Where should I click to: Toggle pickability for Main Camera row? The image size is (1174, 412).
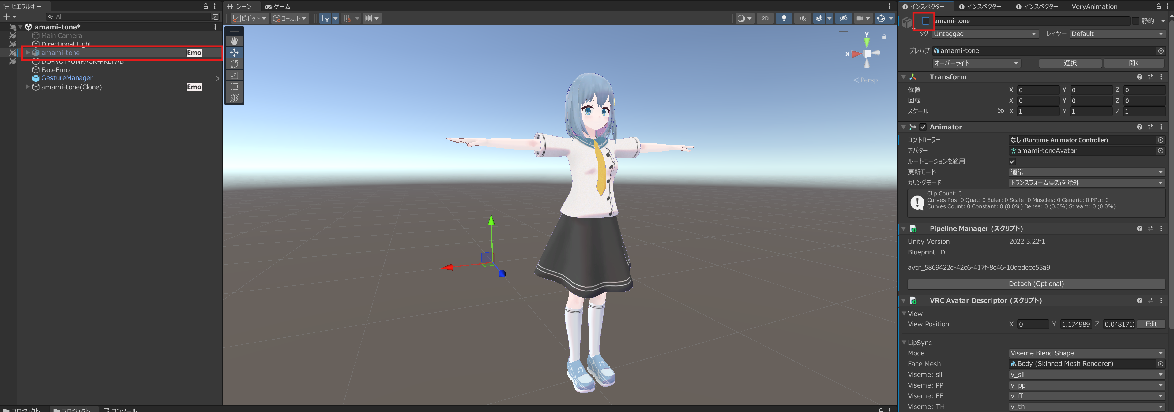coord(13,35)
